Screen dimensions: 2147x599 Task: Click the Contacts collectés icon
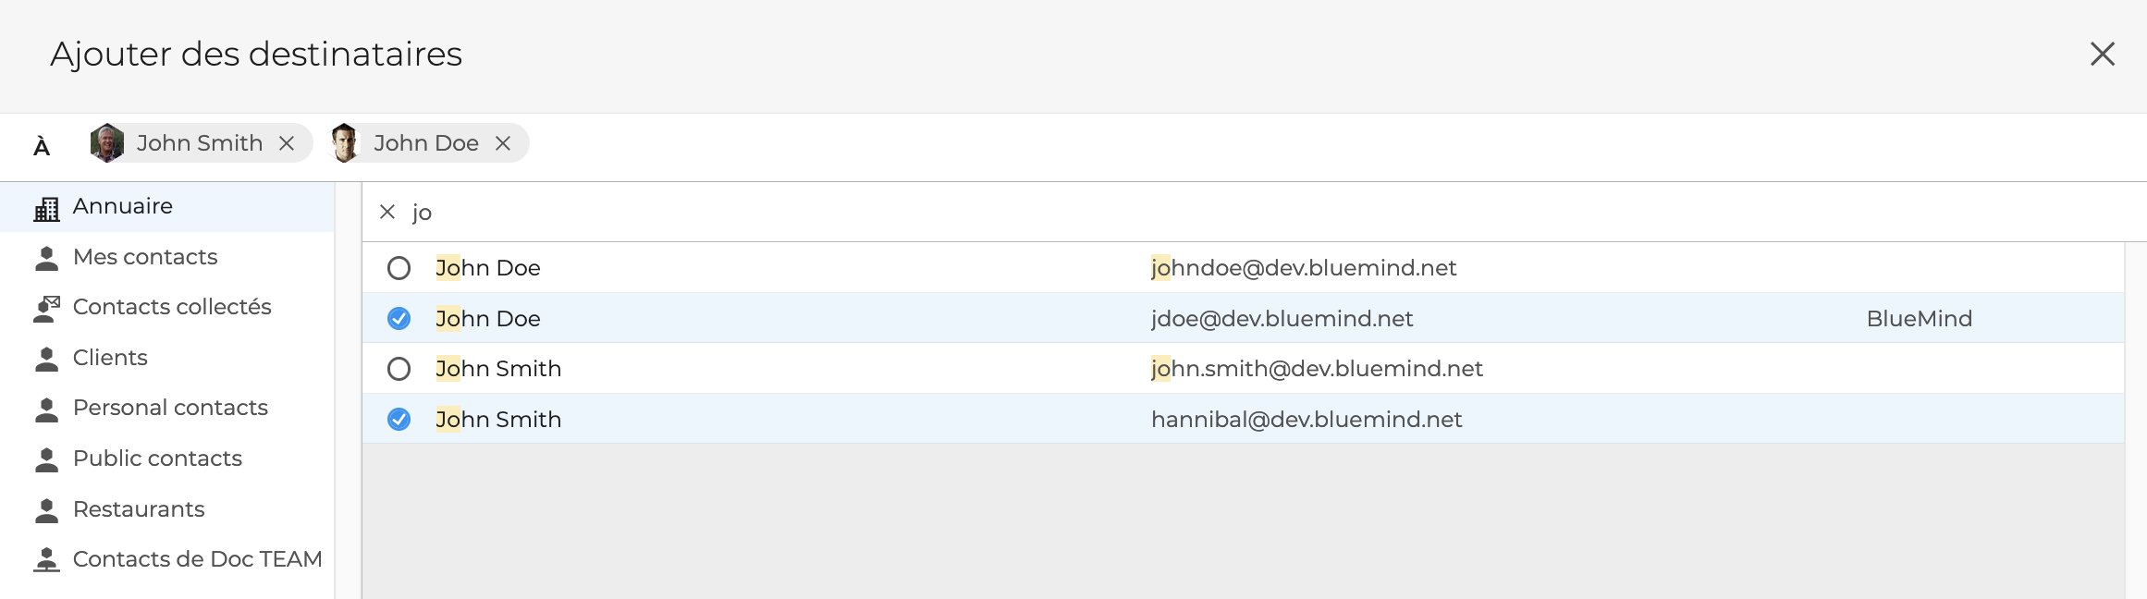46,308
